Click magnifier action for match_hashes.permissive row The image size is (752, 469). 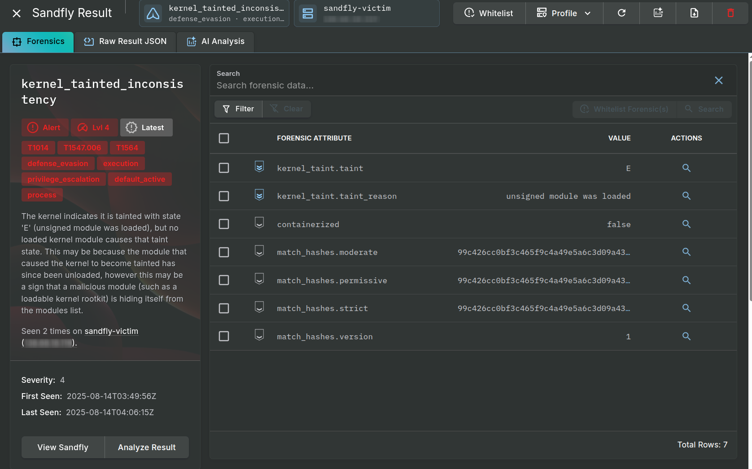686,280
